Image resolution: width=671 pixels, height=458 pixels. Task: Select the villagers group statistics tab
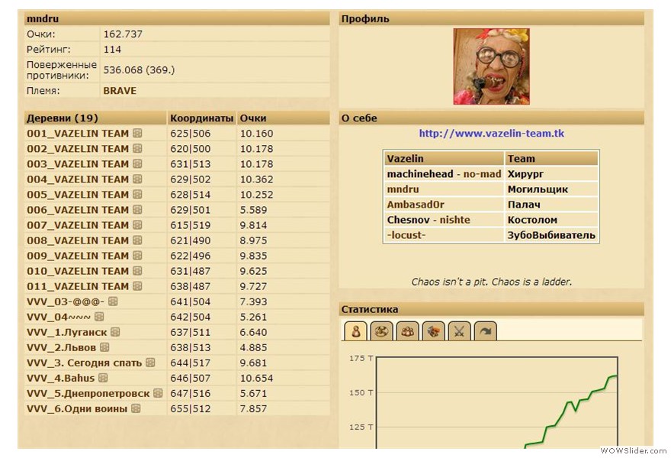tap(408, 331)
